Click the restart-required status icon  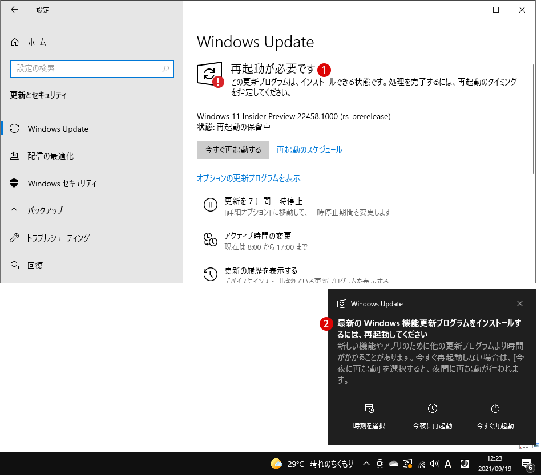tap(210, 75)
